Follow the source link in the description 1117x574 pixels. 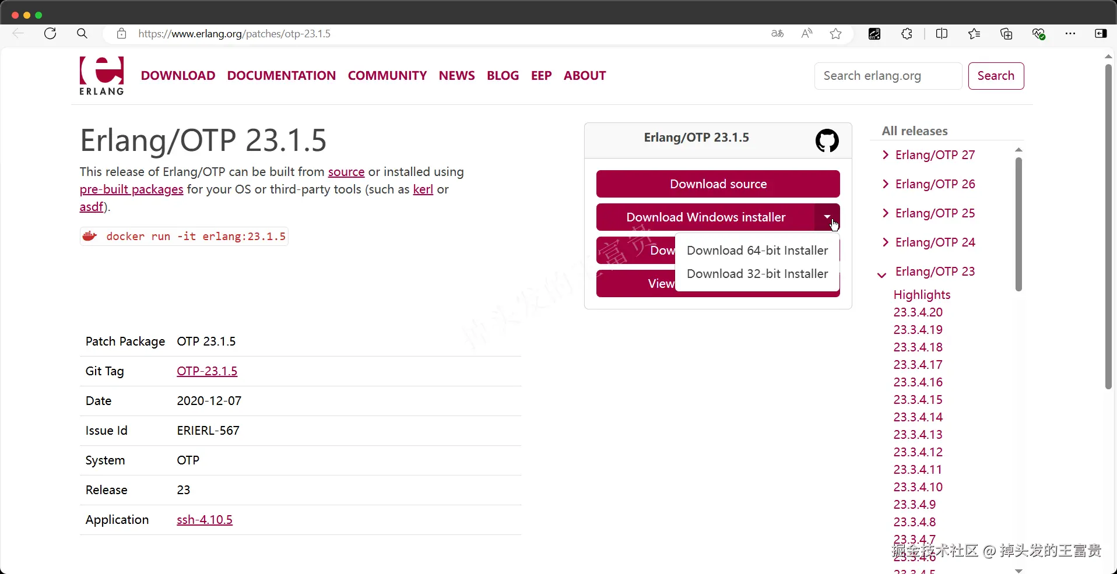346,172
